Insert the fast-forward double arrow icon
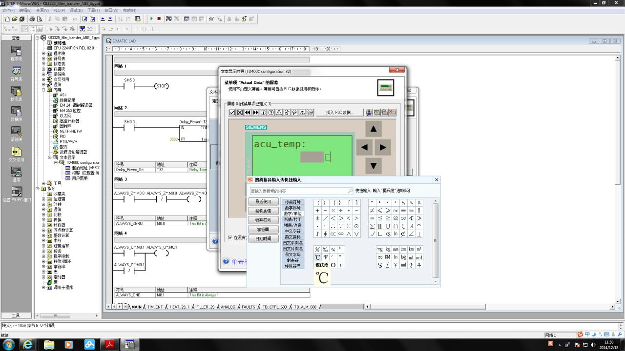This screenshot has height=351, width=625. pyautogui.click(x=255, y=112)
